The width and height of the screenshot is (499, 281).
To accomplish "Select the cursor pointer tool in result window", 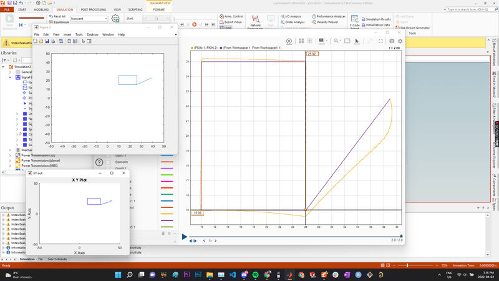I will (x=357, y=41).
